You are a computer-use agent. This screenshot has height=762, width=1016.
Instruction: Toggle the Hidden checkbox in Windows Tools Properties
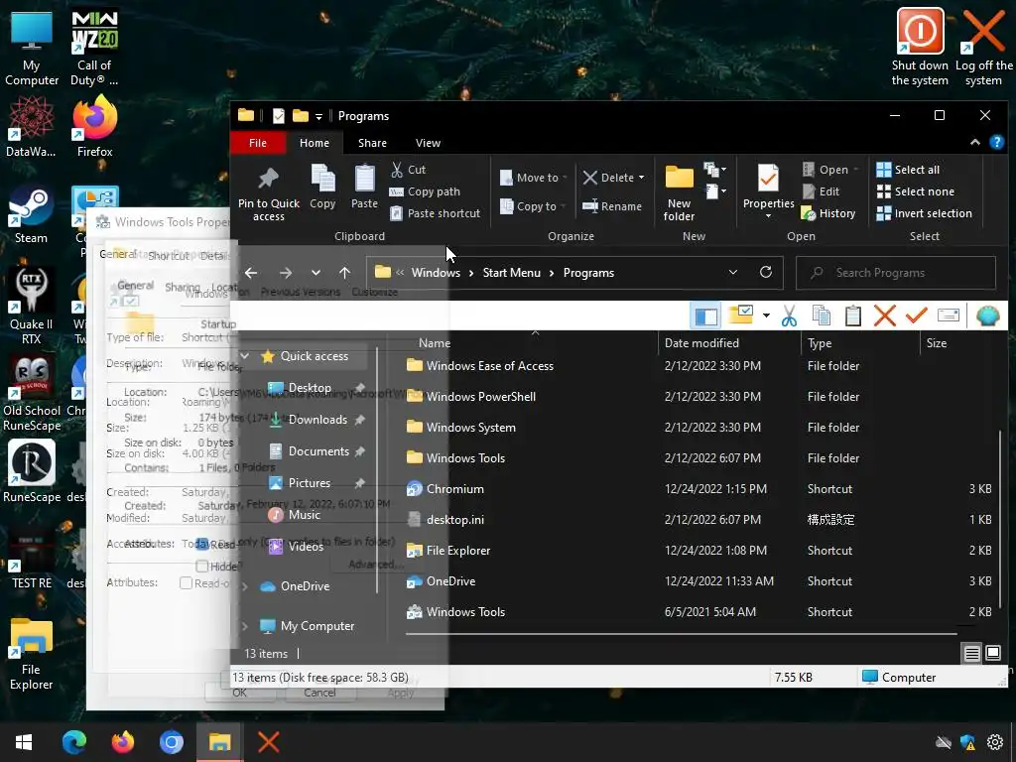(x=202, y=567)
